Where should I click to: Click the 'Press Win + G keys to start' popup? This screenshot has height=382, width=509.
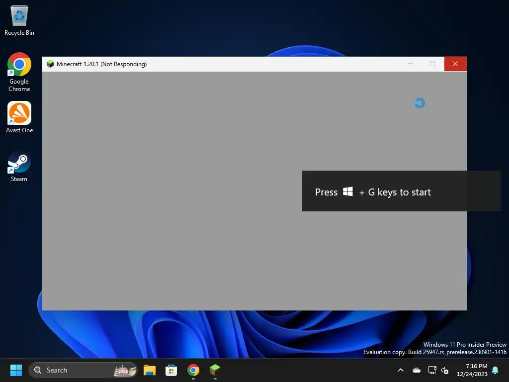point(402,191)
